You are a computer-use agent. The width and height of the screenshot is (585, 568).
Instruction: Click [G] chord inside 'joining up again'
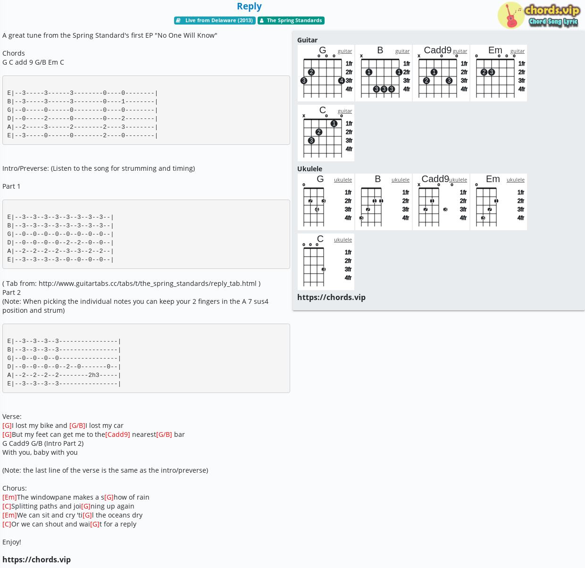pyautogui.click(x=86, y=506)
